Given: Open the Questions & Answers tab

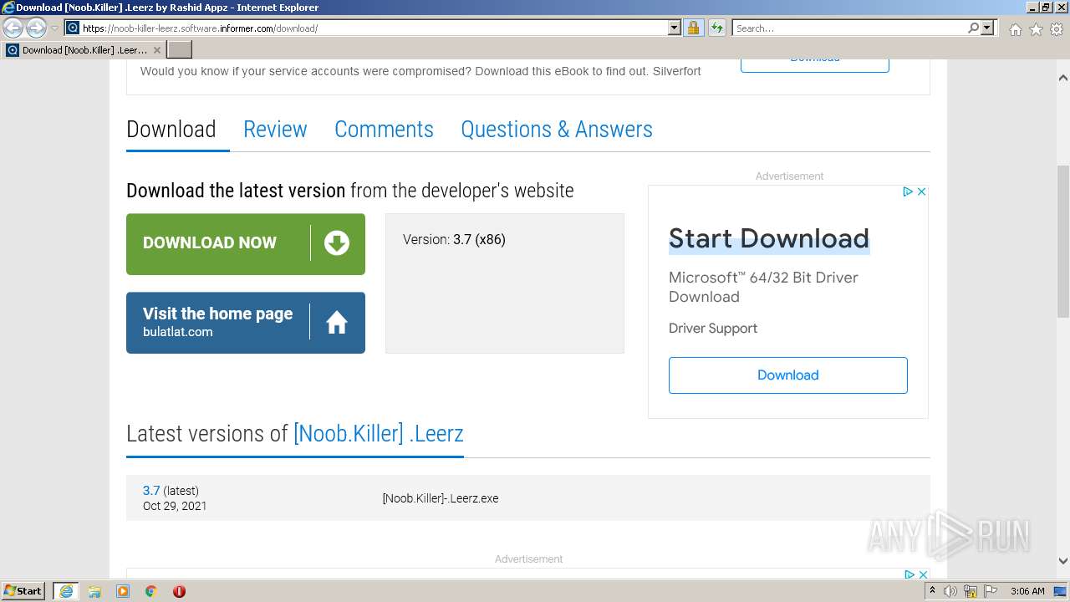Looking at the screenshot, I should coord(557,130).
